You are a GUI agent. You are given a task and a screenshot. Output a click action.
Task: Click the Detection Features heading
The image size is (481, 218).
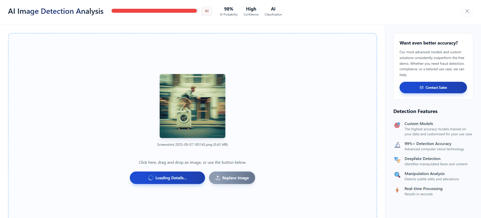[415, 111]
